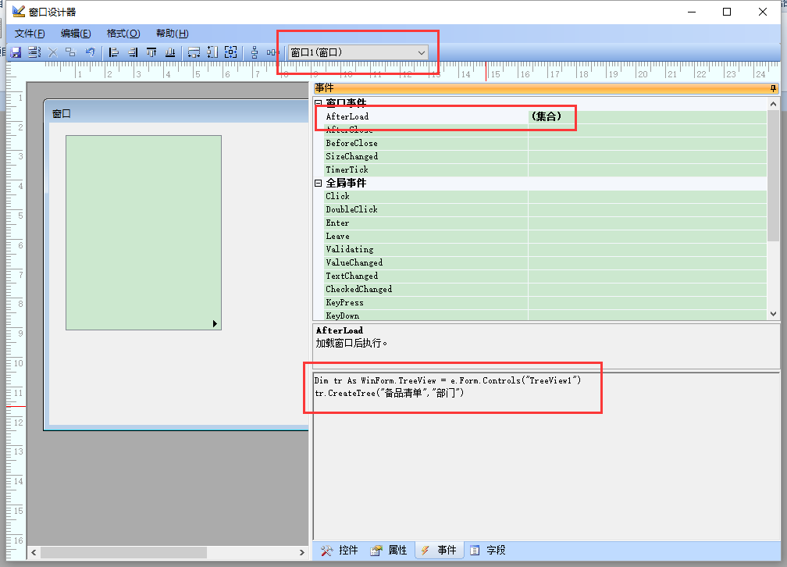787x567 pixels.
Task: Open the 编辑(E) menu
Action: [76, 33]
